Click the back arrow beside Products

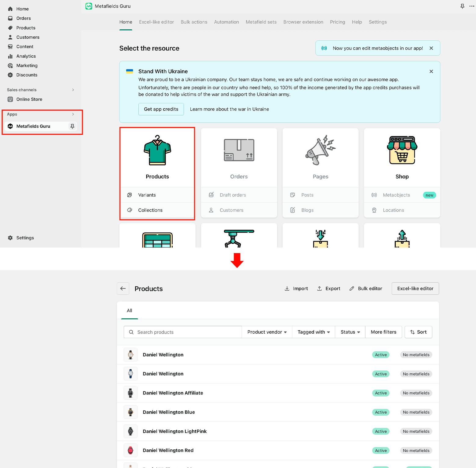point(123,288)
